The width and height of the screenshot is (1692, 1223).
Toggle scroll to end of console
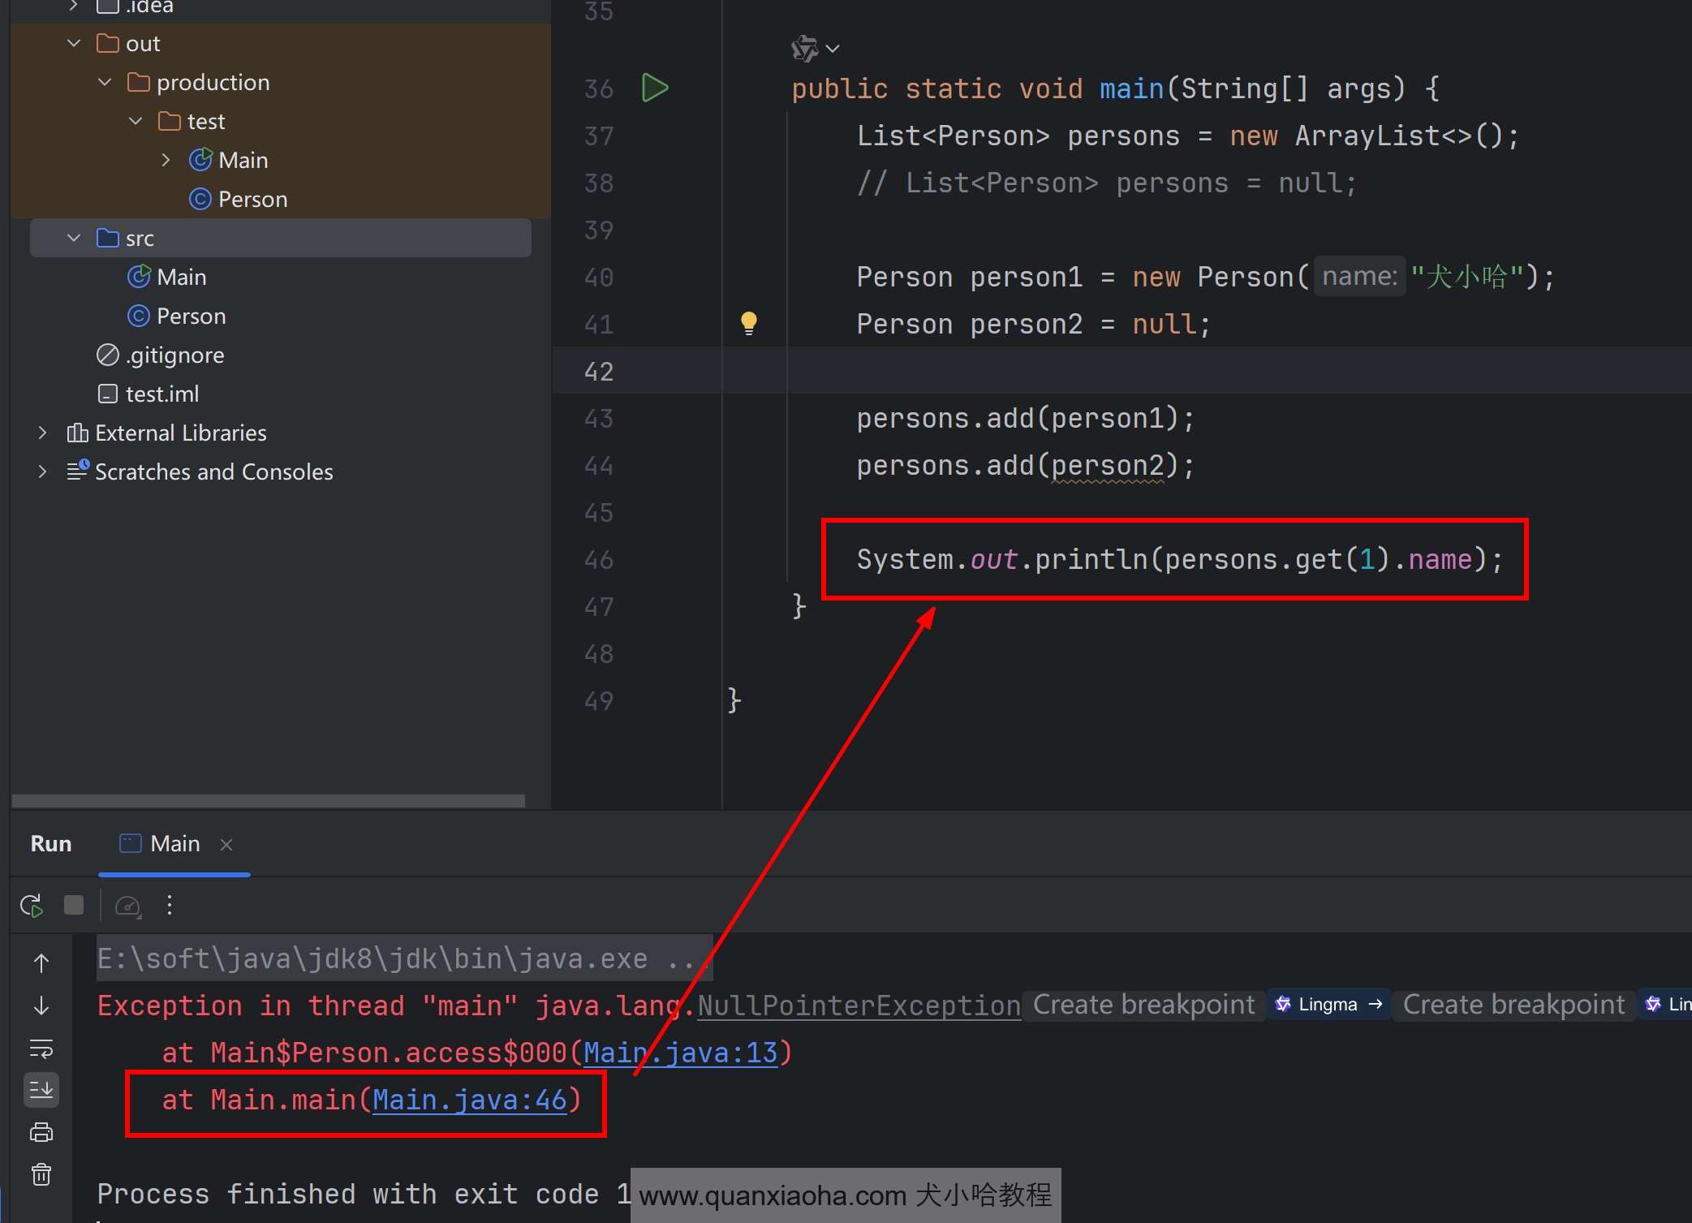(41, 1090)
